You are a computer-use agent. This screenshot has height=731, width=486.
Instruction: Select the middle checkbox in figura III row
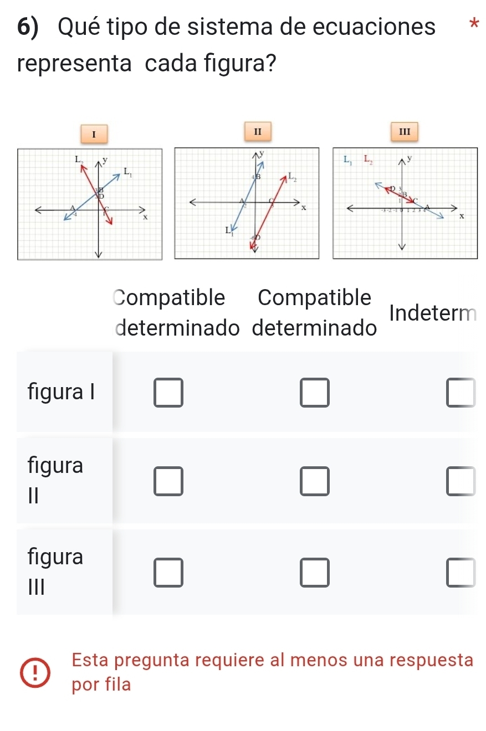click(315, 573)
